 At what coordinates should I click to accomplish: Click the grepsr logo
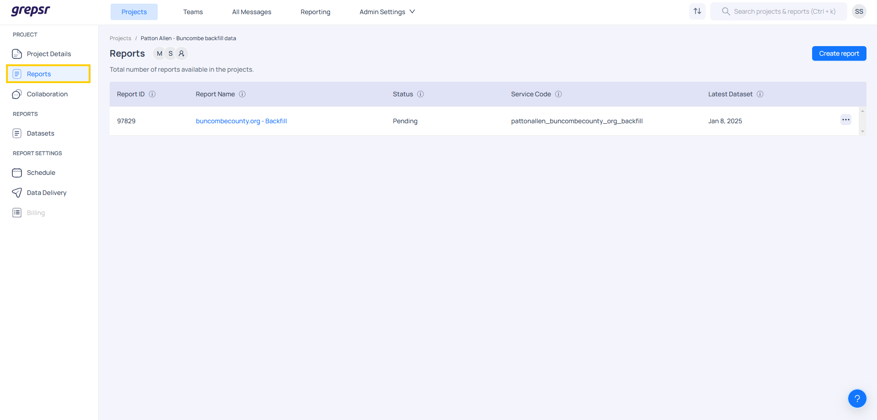click(x=31, y=11)
